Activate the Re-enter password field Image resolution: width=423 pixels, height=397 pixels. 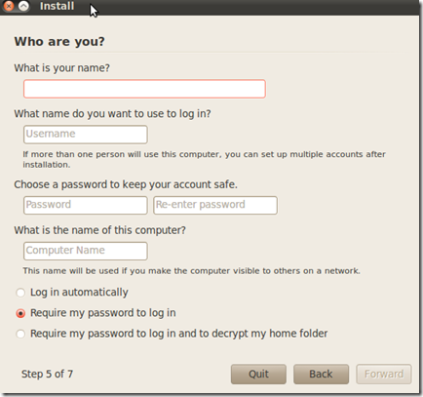[x=215, y=205]
